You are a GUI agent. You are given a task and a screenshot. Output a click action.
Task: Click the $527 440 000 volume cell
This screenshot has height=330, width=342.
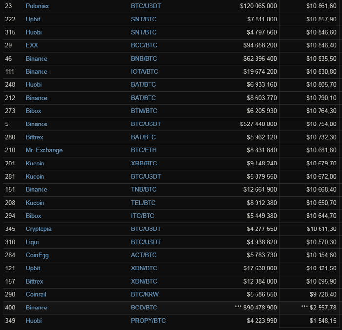pos(258,124)
